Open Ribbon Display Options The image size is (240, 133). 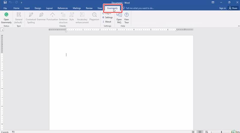point(213,2)
